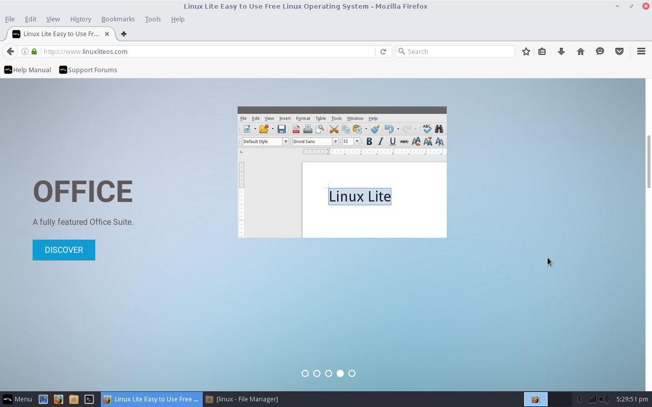Save page to Pocket icon

619,51
